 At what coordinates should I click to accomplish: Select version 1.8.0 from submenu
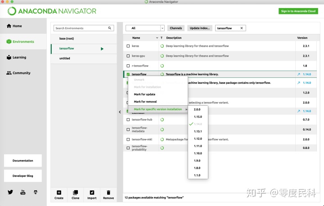[197, 168]
